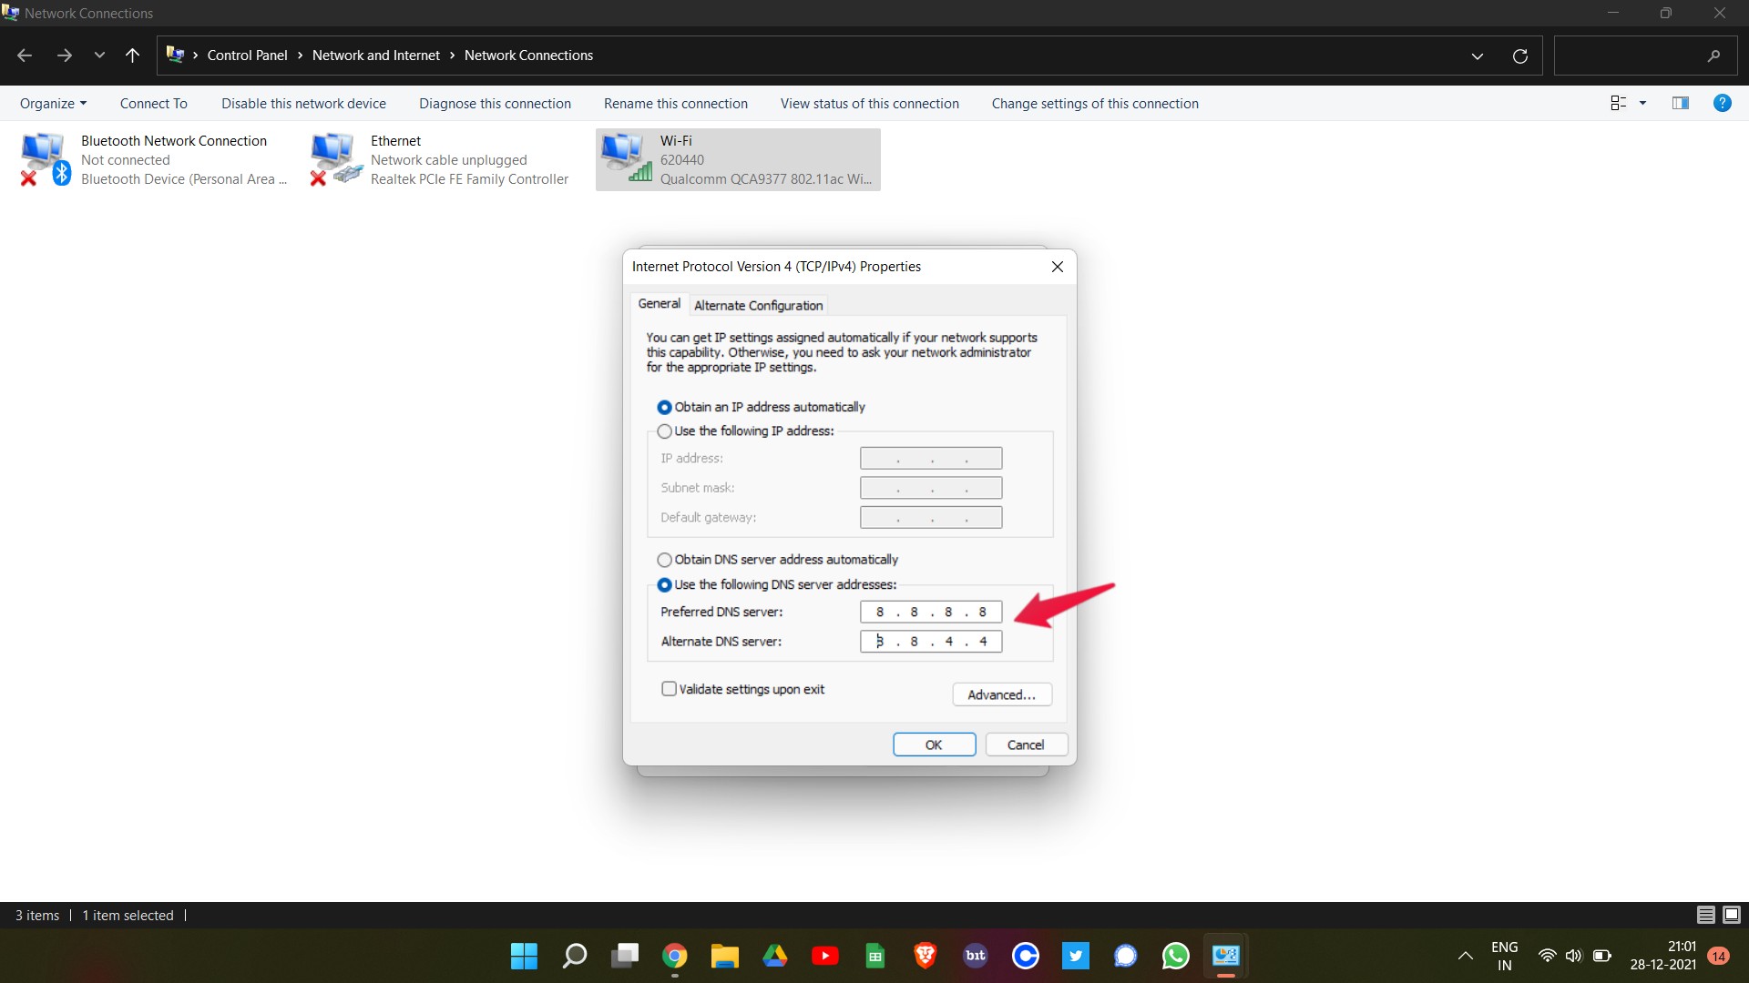Click the Preferred DNS server input field
Viewport: 1749px width, 983px height.
931,613
